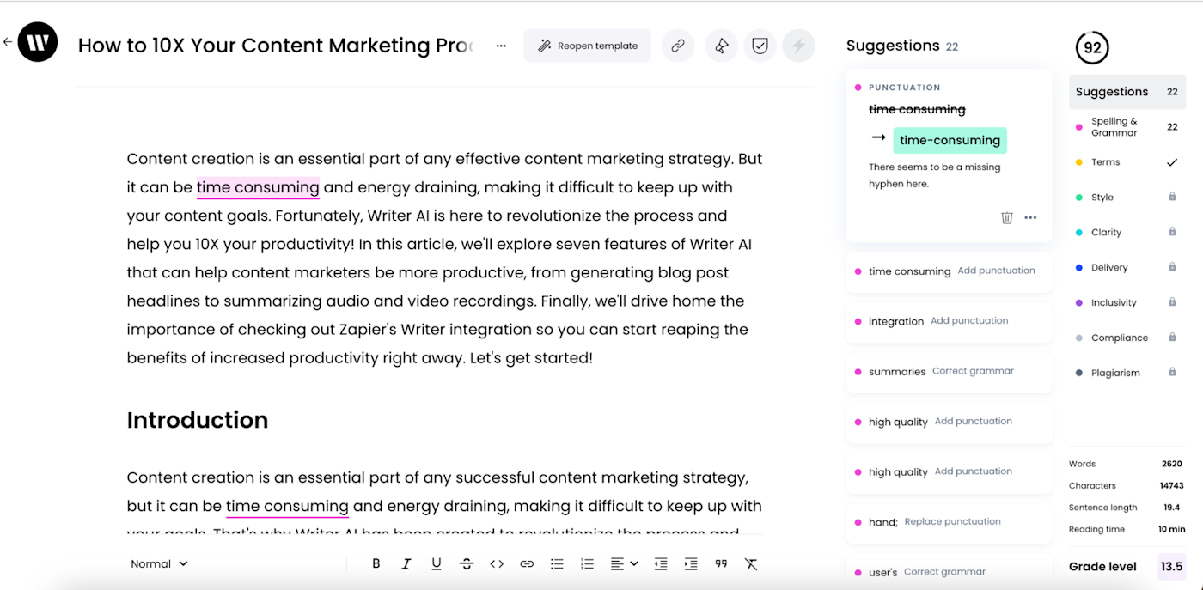Go back using the arrow by the Writer logo
Screen dimensions: 1203x590
pos(8,41)
